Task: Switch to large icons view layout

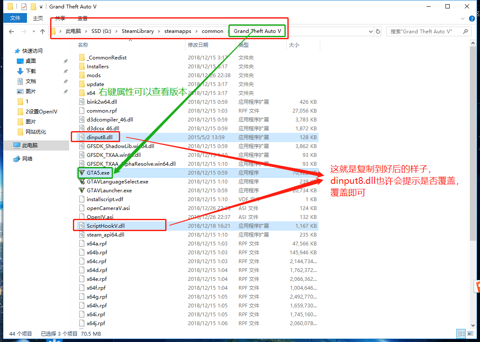Action: pyautogui.click(x=469, y=334)
